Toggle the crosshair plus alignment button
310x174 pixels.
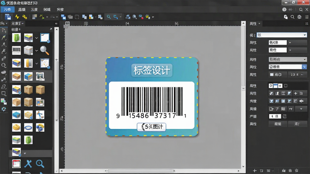click(295, 93)
